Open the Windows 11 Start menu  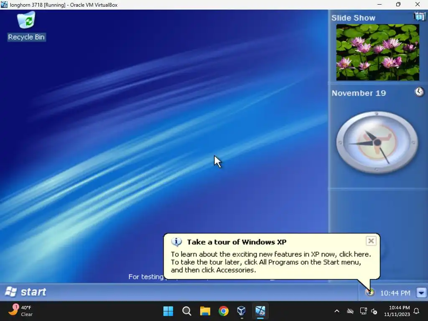(168, 311)
